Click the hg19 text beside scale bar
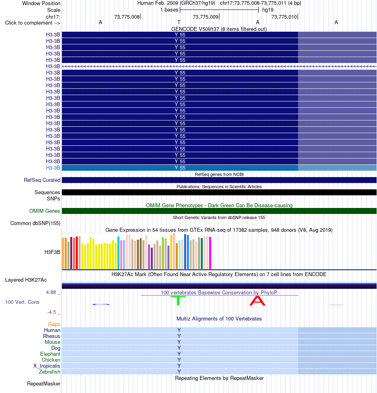The width and height of the screenshot is (377, 393). pos(268,10)
